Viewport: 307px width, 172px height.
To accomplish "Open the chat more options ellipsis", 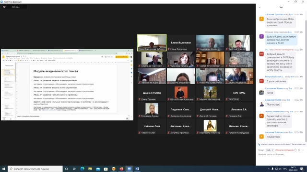I will (303, 150).
